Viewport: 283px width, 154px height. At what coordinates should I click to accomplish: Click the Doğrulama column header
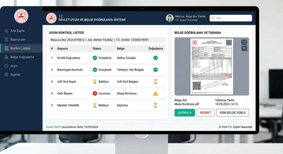point(156,48)
